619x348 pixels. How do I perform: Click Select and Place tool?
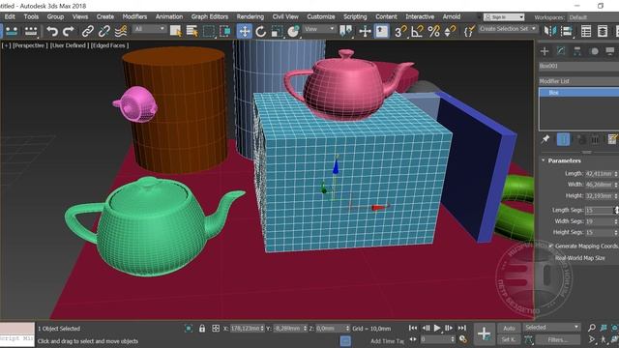coord(293,31)
